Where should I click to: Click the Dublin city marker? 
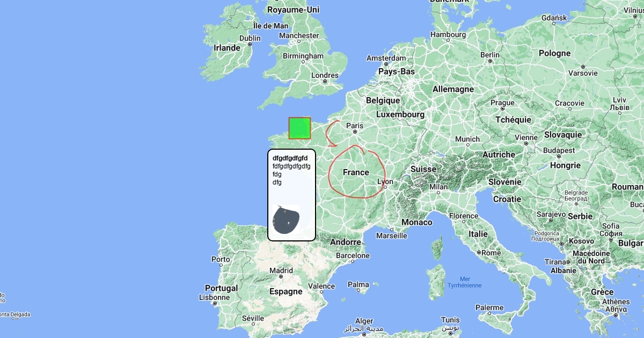click(250, 44)
